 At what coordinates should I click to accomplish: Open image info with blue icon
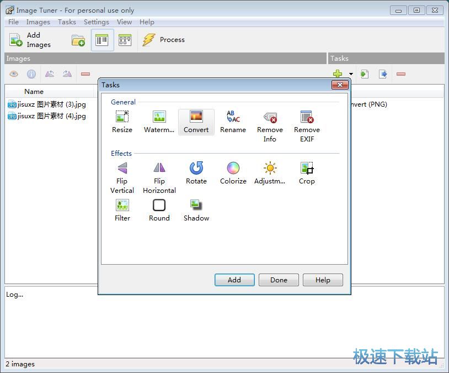click(31, 74)
